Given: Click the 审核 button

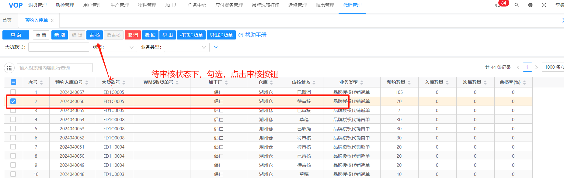Looking at the screenshot, I should click(x=95, y=35).
